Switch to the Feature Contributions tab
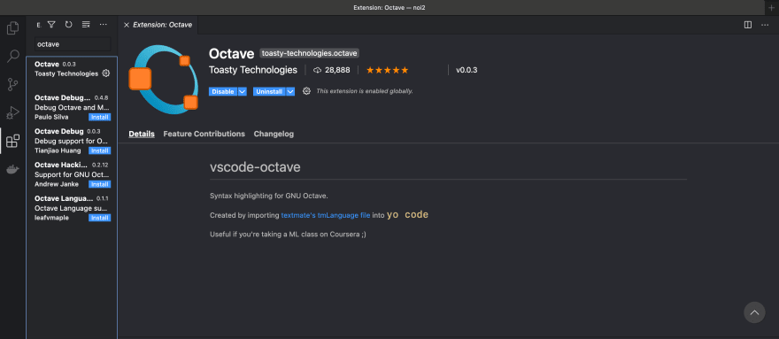This screenshot has width=779, height=339. point(204,134)
